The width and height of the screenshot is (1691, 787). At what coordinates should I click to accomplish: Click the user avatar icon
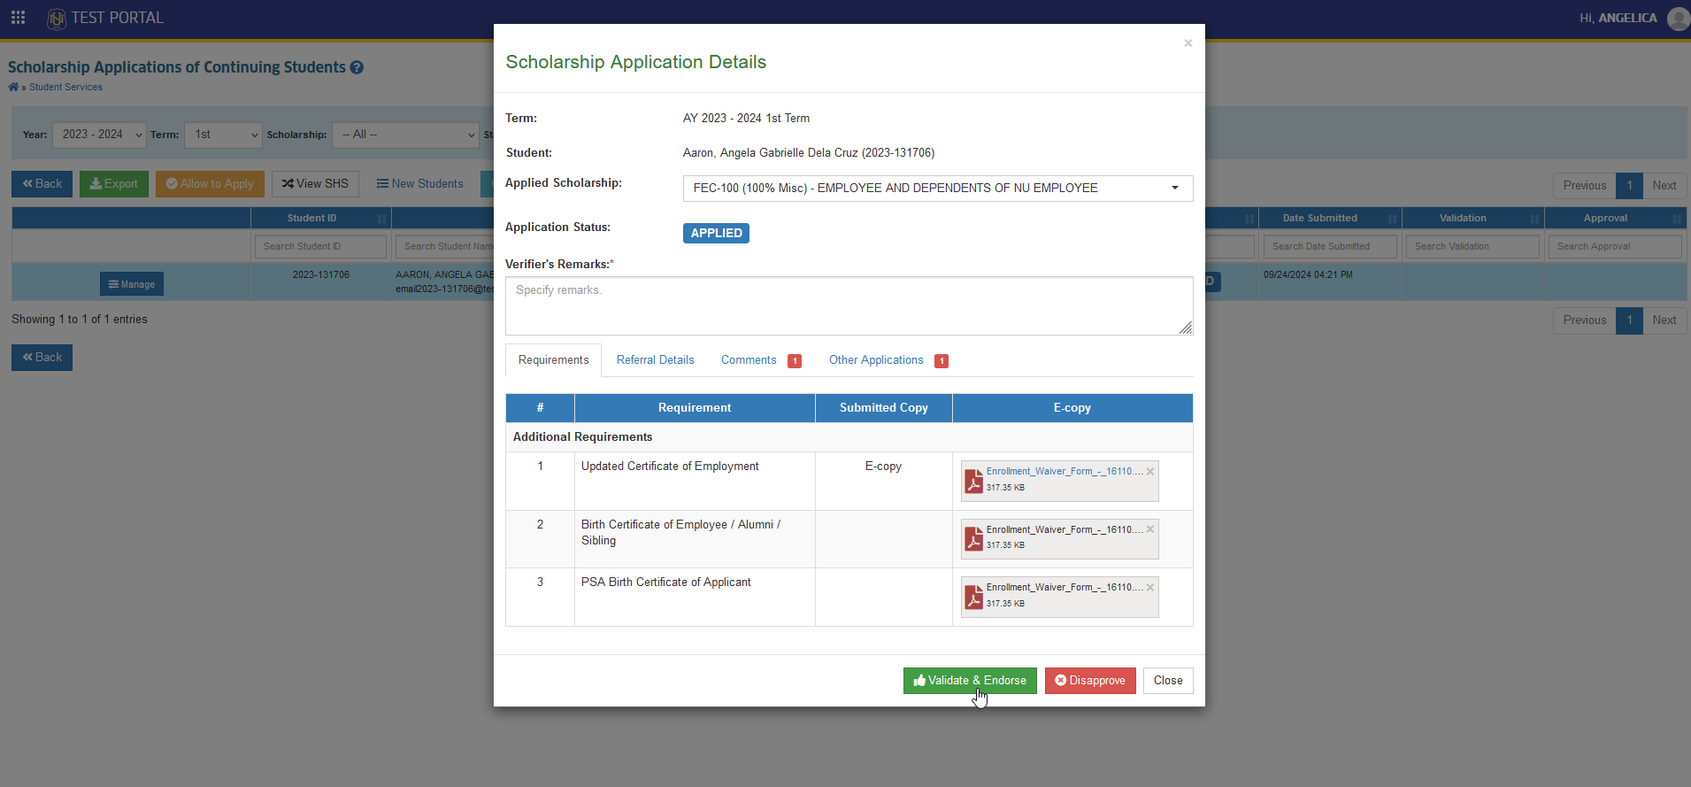pyautogui.click(x=1678, y=18)
